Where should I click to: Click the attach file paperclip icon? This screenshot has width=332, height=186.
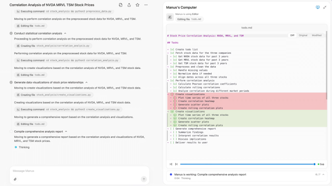pyautogui.click(x=15, y=179)
